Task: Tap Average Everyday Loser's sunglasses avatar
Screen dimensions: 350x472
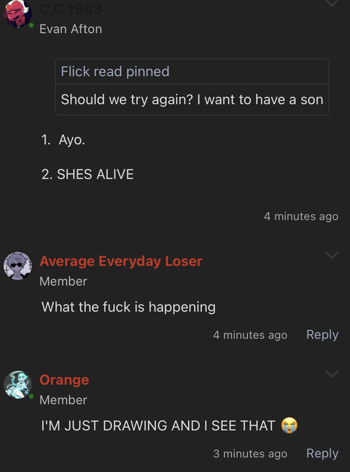Action: (18, 266)
